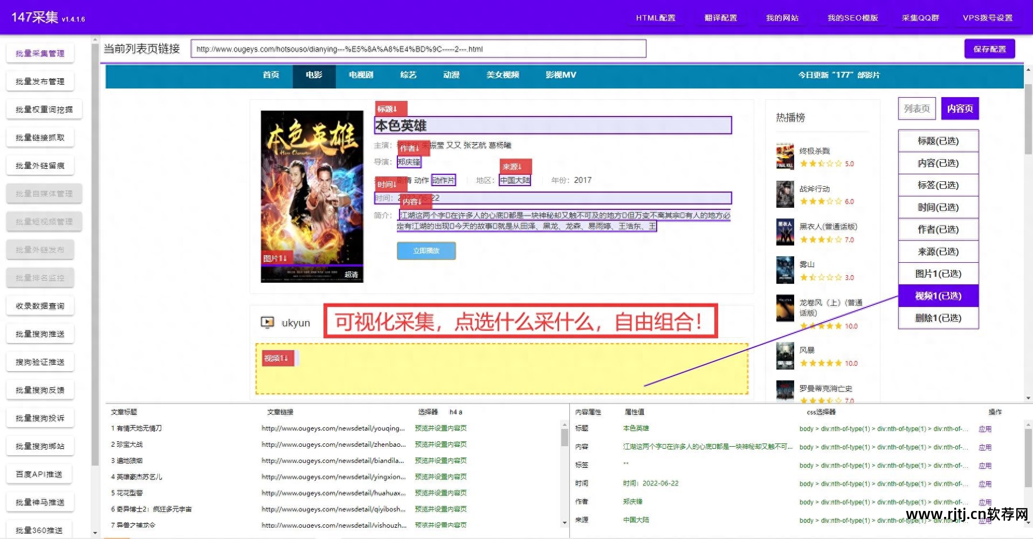Viewport: 1033px width, 539px height.
Task: Toggle the 标签(已选) field selection
Action: [x=938, y=185]
